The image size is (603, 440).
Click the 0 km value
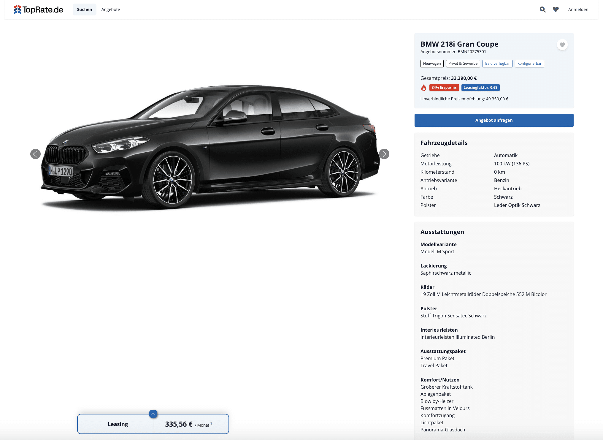499,172
